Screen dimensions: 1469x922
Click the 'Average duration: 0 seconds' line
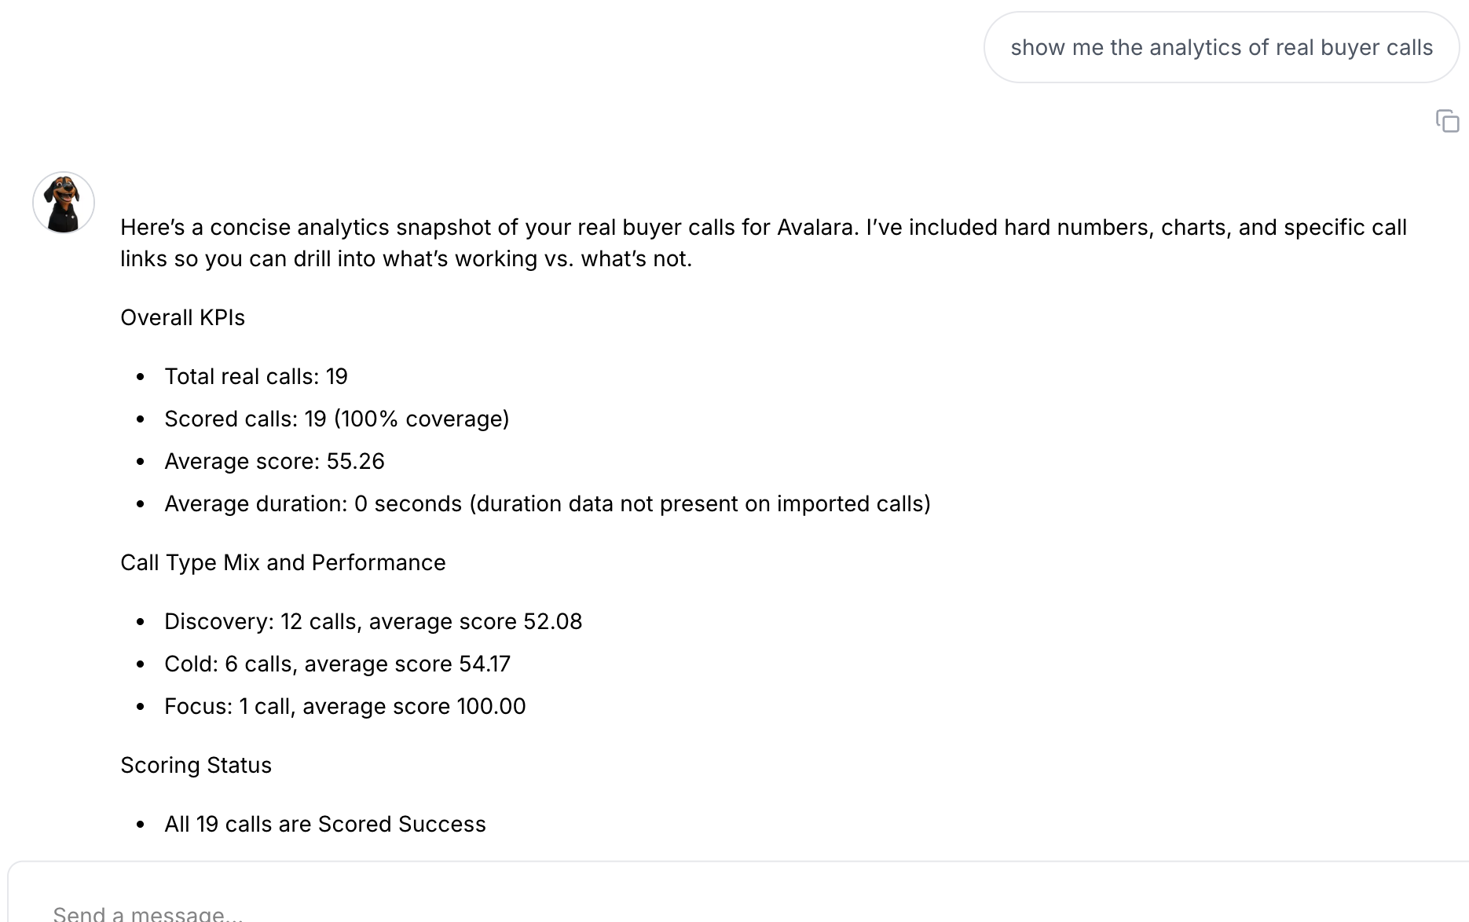[548, 503]
